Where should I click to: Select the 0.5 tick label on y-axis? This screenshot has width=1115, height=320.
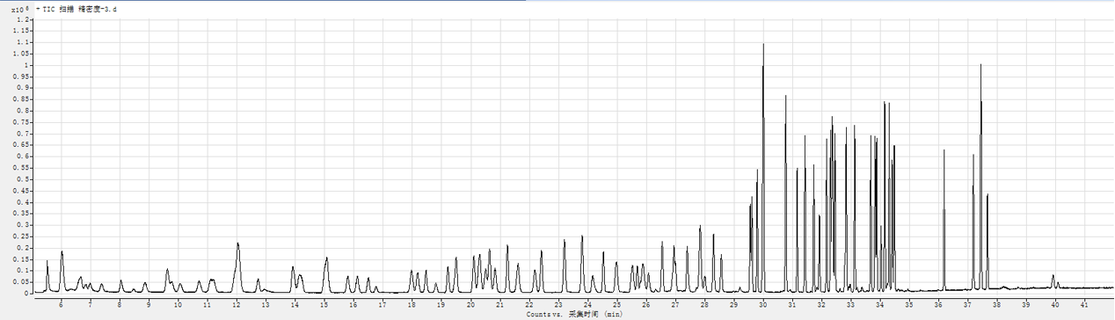click(x=23, y=178)
